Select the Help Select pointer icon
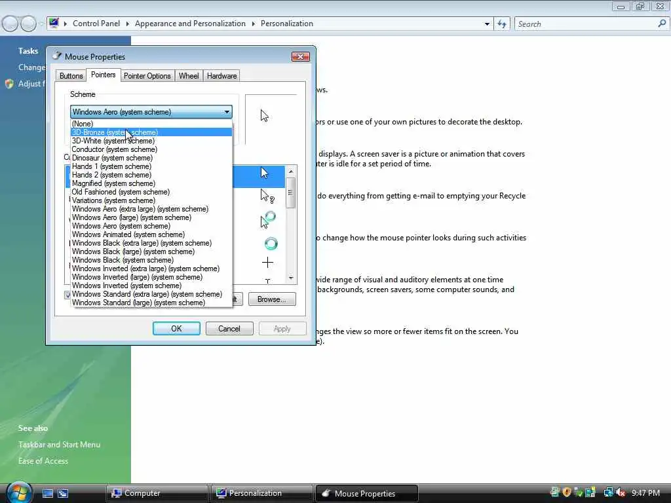Viewport: 671px width, 503px height. pos(267,196)
